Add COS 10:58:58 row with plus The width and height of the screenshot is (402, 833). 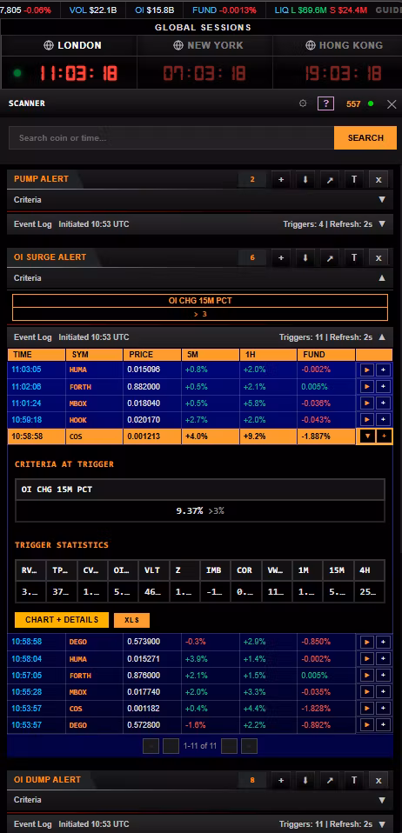[x=384, y=436]
